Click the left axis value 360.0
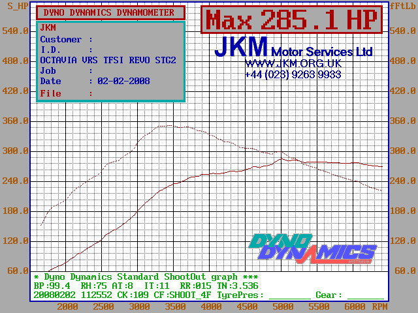 pyautogui.click(x=15, y=121)
